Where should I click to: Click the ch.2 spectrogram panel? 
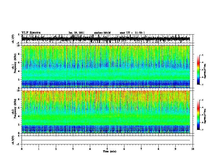click(106, 112)
